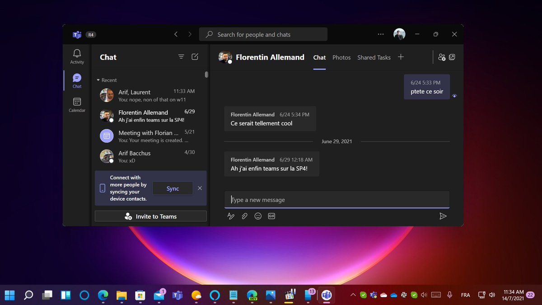
Task: Click Florentin Allemand's avatar in chat header
Action: coord(224,57)
